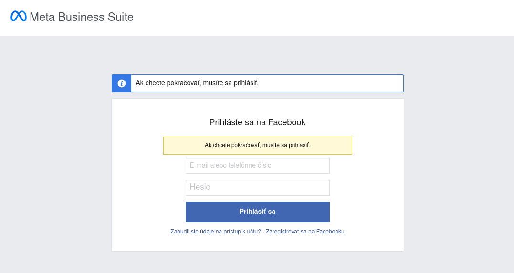Screen dimensions: 514x273
Task: Click the word Meta beside the logo
Action: pos(42,17)
